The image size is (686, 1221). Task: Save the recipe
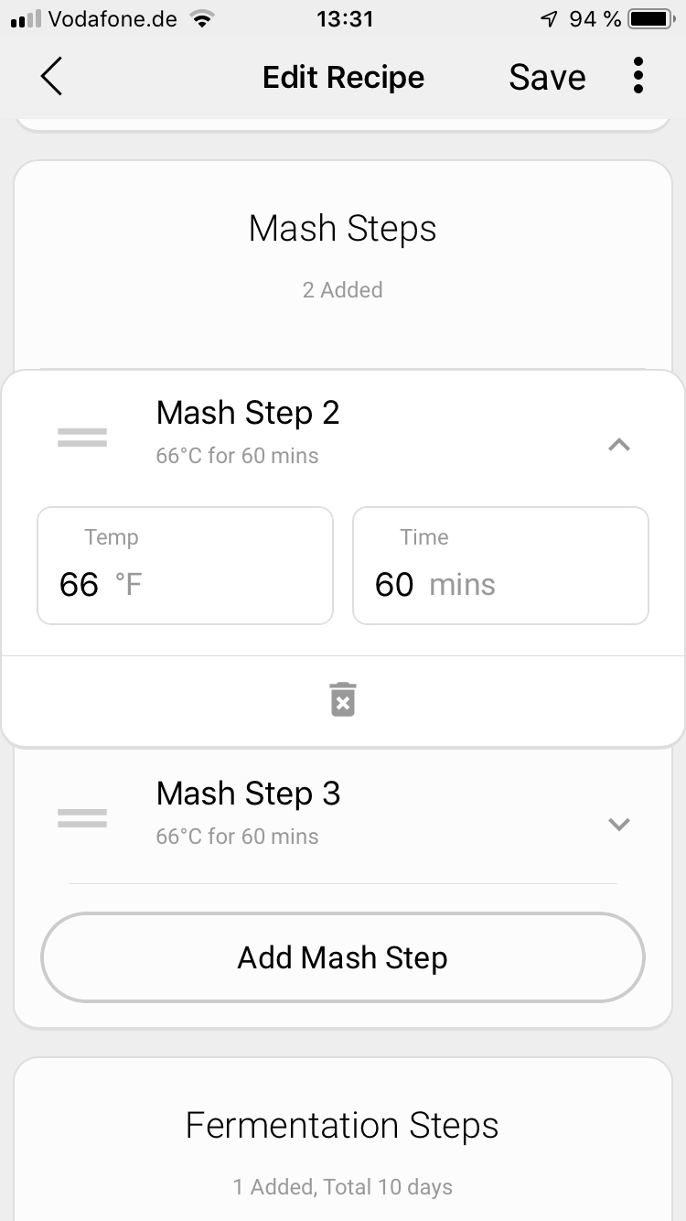click(x=547, y=78)
